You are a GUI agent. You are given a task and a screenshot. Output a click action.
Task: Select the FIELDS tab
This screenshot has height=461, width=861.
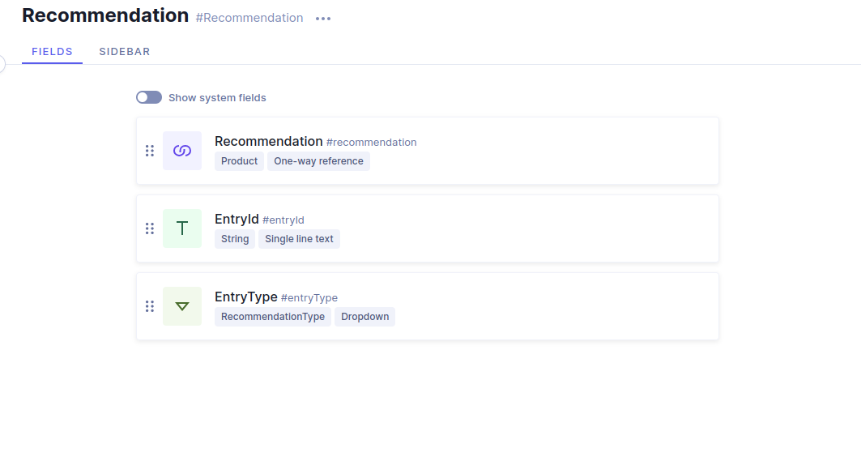pos(52,52)
